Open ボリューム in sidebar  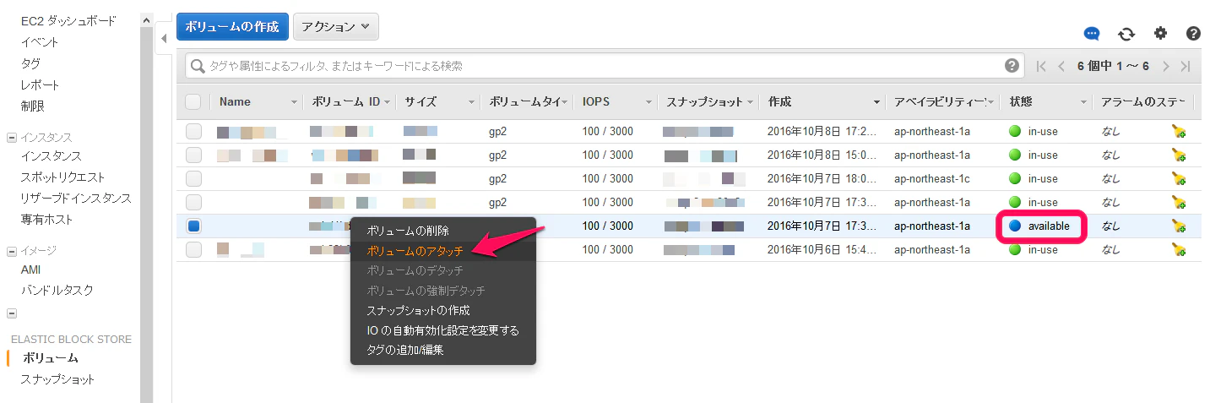coord(50,358)
